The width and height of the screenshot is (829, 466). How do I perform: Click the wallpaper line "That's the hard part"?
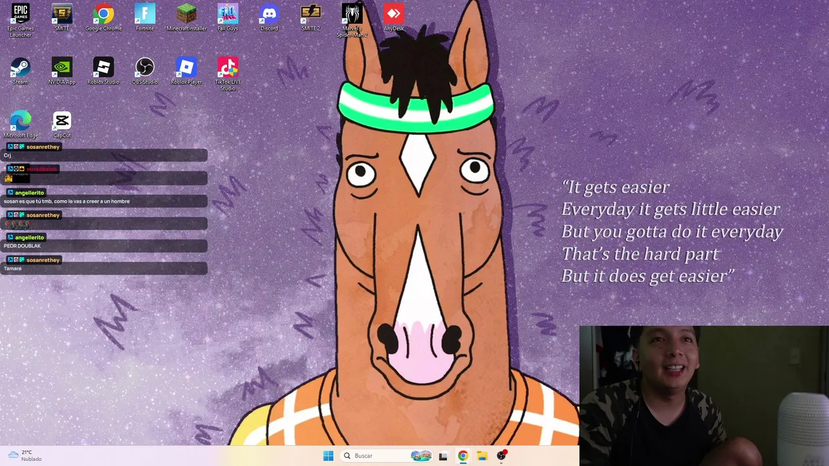(640, 254)
